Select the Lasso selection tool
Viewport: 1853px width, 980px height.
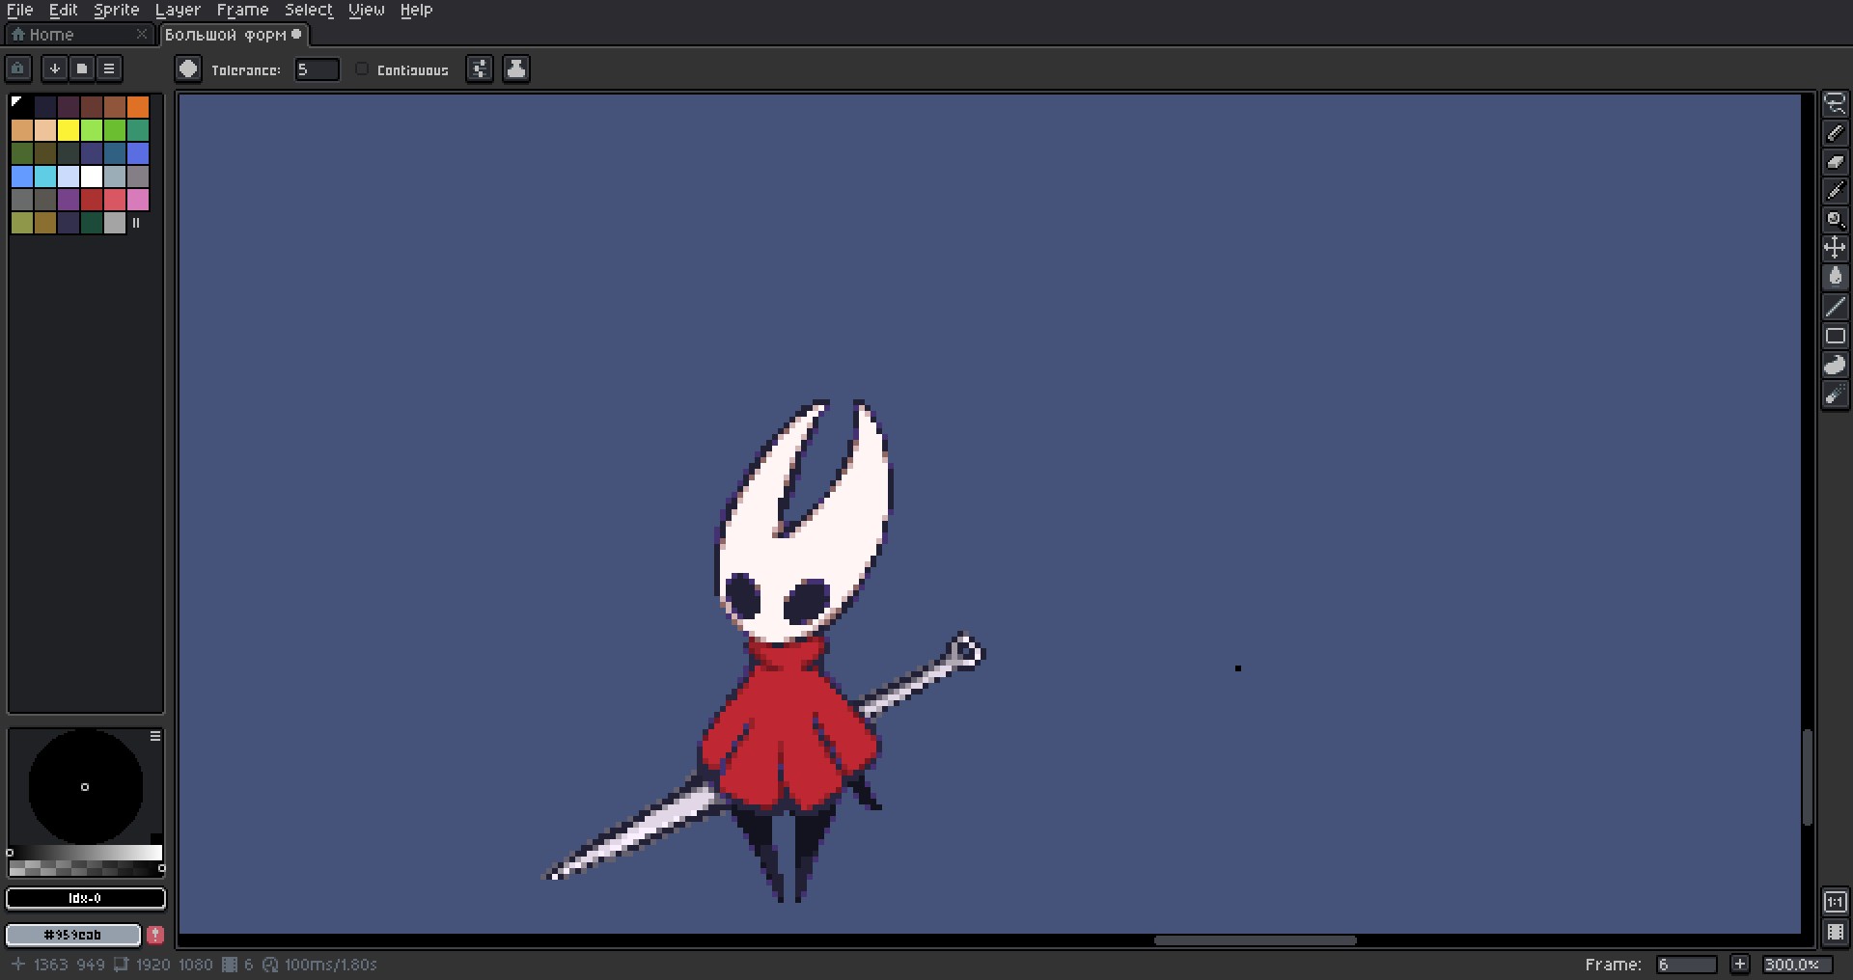[x=1835, y=104]
